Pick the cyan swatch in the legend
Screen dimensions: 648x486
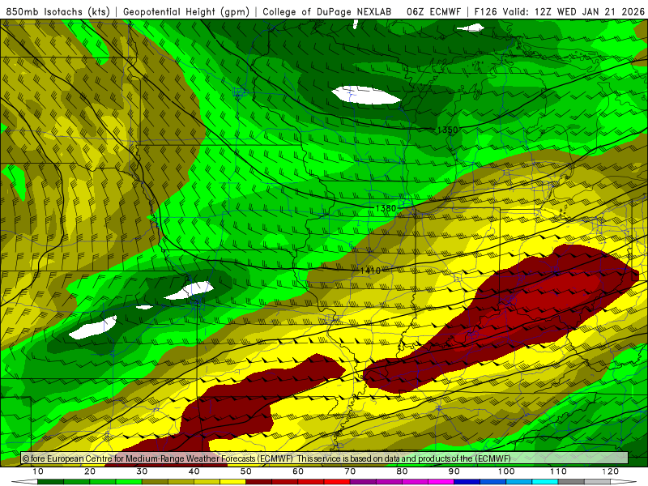[545, 482]
